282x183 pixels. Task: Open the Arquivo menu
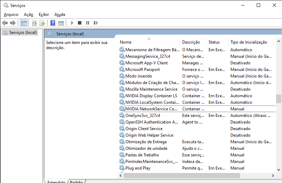[11, 15]
